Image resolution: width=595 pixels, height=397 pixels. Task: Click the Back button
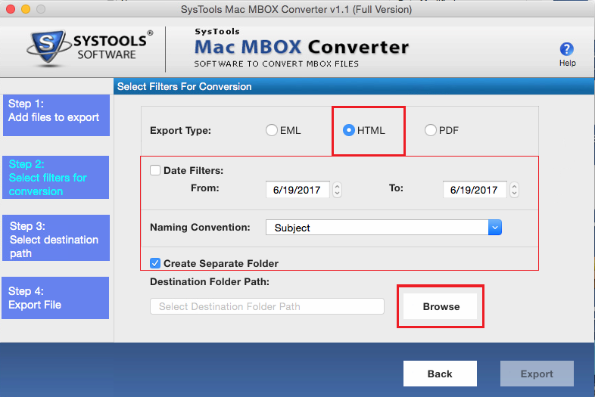440,374
